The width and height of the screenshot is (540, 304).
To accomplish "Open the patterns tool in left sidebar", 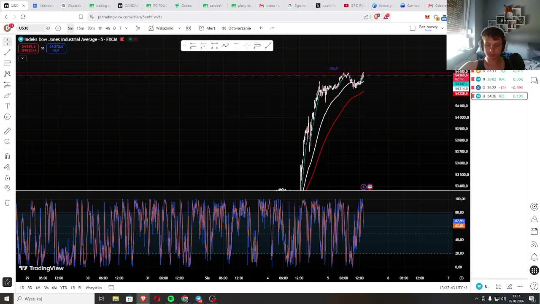I will [7, 73].
